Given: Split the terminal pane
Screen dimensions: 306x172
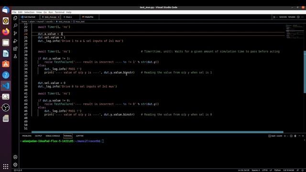Looking at the screenshot, I should (291, 136).
